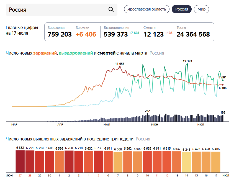
Task: Click the orange word заражений in chart title
Action: point(45,53)
